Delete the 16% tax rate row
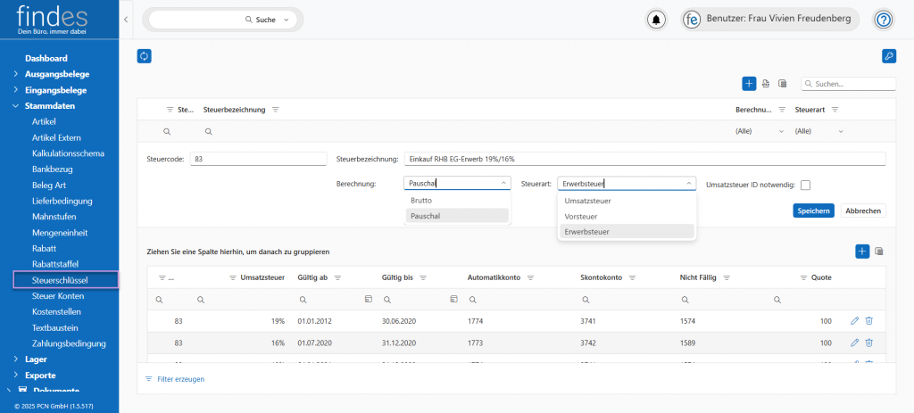The width and height of the screenshot is (914, 413). click(x=868, y=343)
